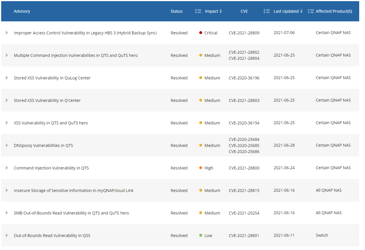Click the Status column header
365x250 pixels.
tap(176, 11)
